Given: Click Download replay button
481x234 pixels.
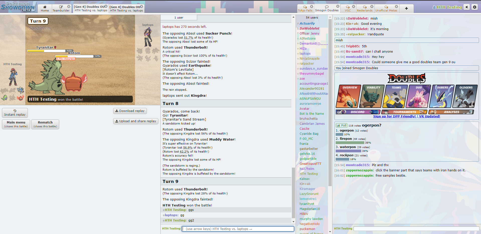Looking at the screenshot, I should [130, 111].
